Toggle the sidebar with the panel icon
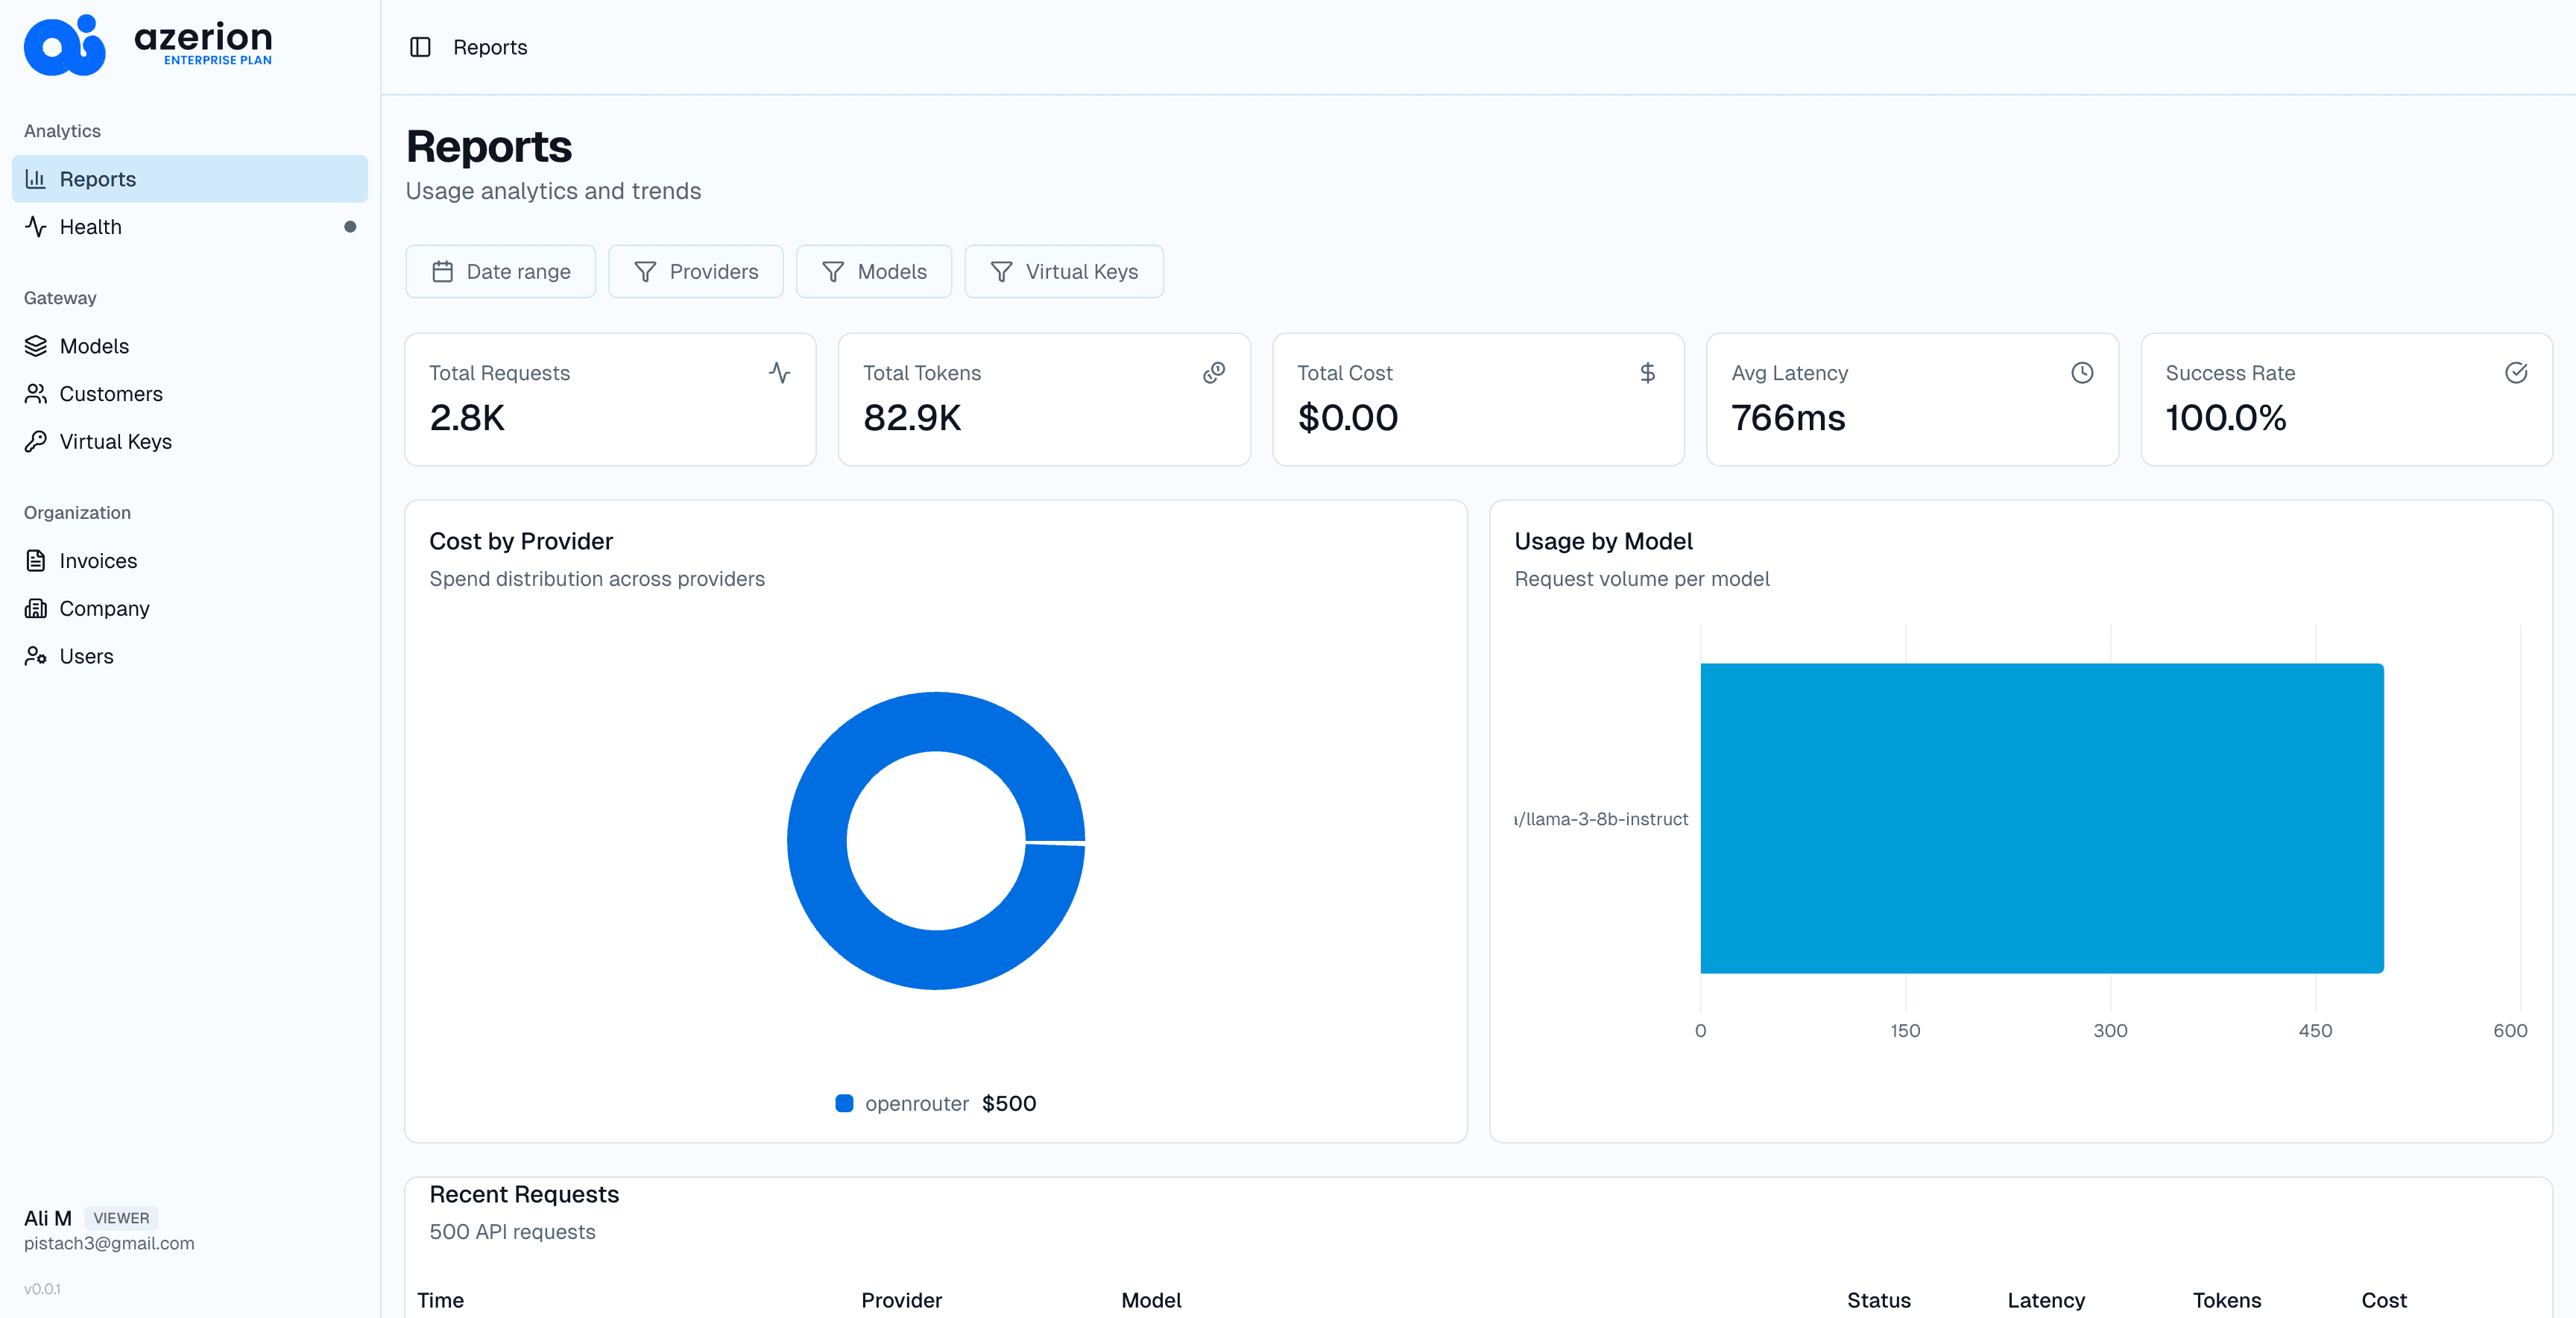The height and width of the screenshot is (1318, 2576). pos(421,47)
